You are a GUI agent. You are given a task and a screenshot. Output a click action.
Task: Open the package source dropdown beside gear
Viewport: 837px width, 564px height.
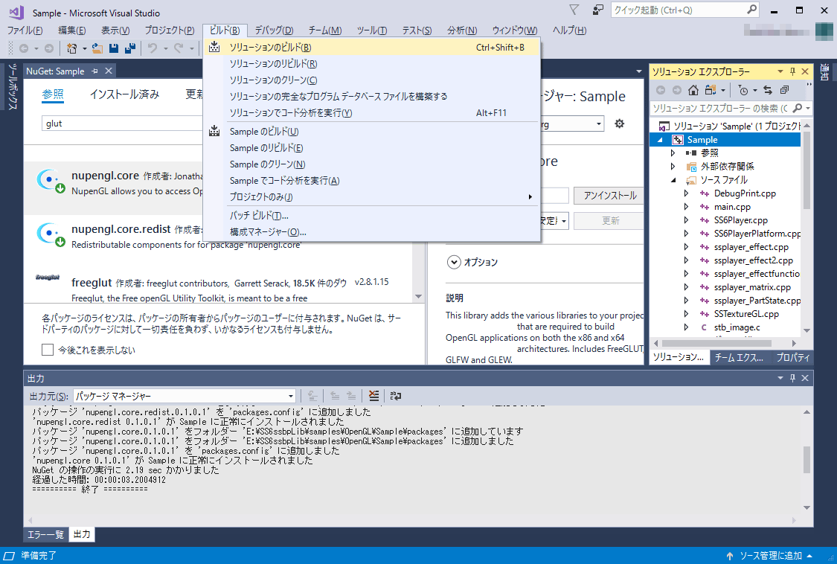pyautogui.click(x=598, y=124)
